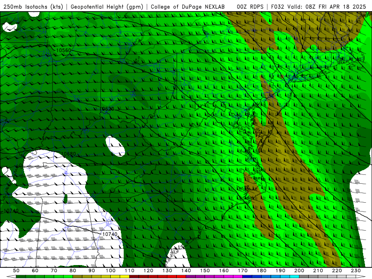Screen dimensions: 372x279
Task: Select the 180 legend value
Action: 261,271
